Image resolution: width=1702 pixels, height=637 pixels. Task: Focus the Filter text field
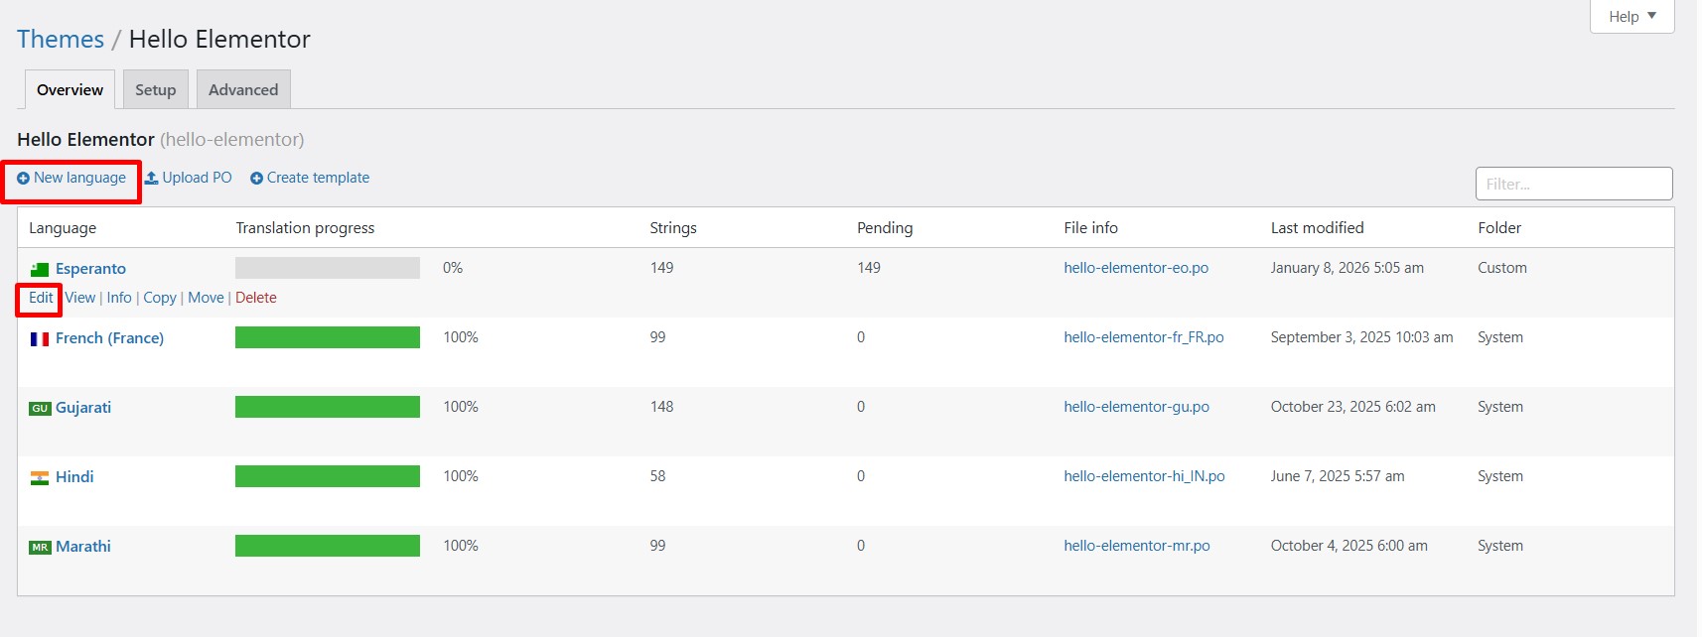[1573, 184]
